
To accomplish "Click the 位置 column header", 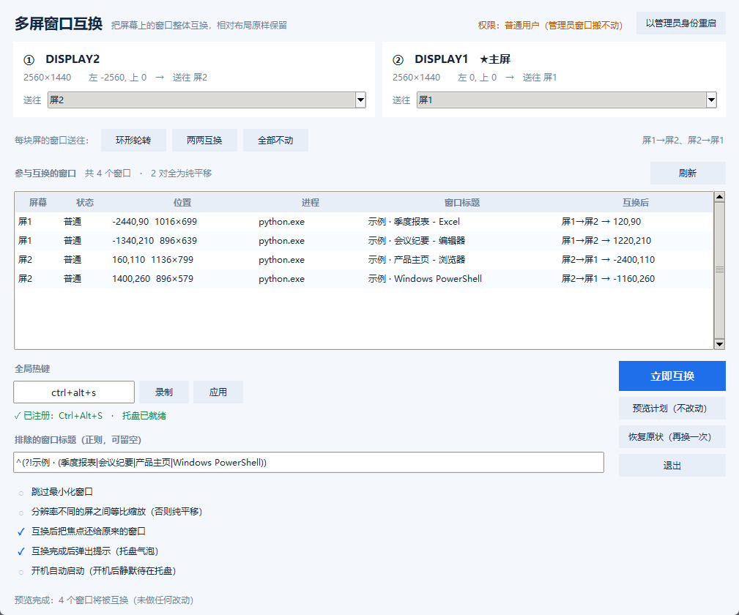I will 182,203.
